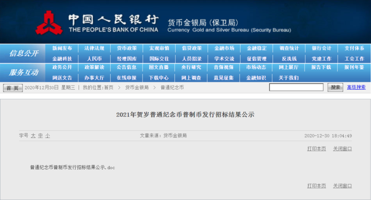Open 反洗钱 menu item
This screenshot has width=371, height=200.
(x=289, y=59)
